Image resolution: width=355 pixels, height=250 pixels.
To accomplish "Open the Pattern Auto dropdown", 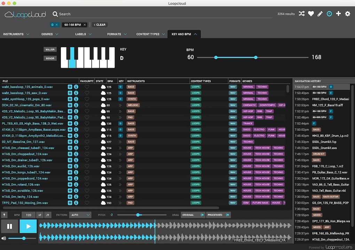I will (x=80, y=215).
